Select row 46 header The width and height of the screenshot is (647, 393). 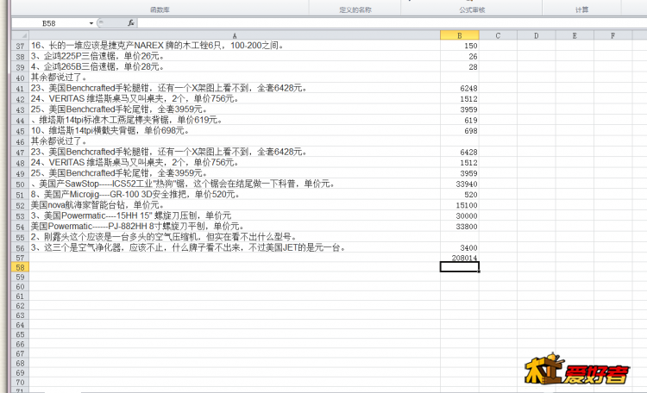pos(20,141)
